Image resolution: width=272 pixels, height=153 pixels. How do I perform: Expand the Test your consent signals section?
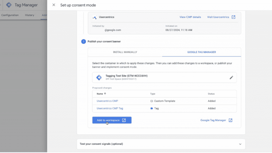point(161,144)
